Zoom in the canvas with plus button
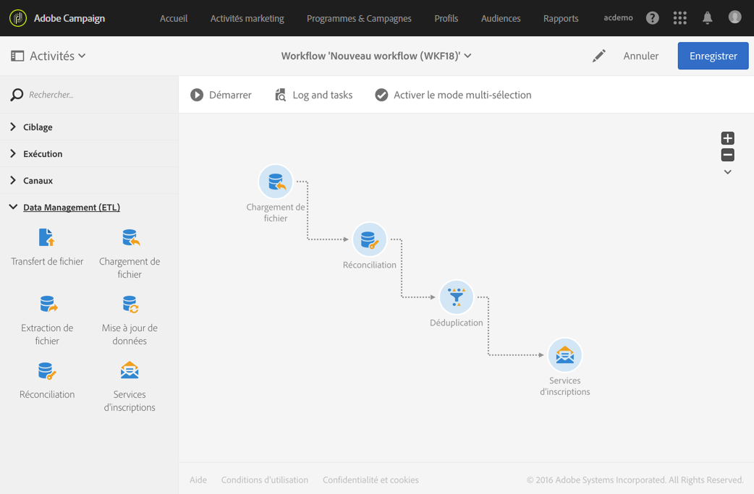The height and width of the screenshot is (494, 754). (x=727, y=138)
